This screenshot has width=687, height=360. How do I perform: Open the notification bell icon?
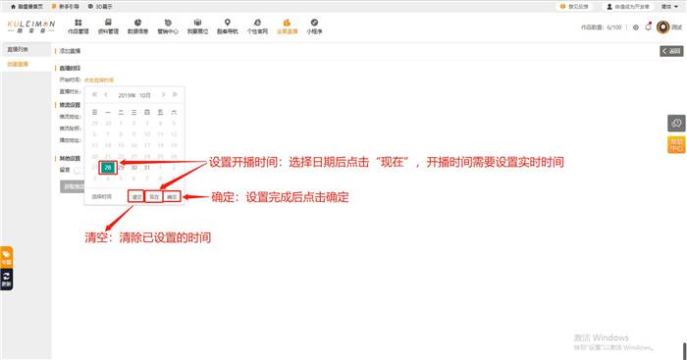coord(649,27)
